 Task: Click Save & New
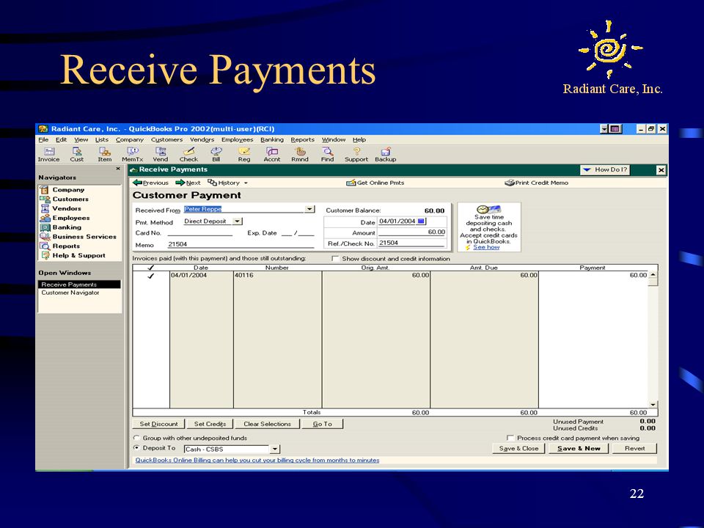579,448
